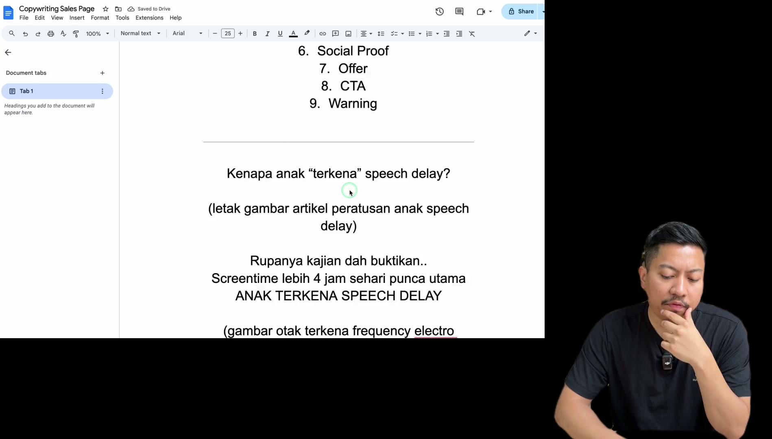Open the highlight color picker
772x439 pixels.
(307, 34)
